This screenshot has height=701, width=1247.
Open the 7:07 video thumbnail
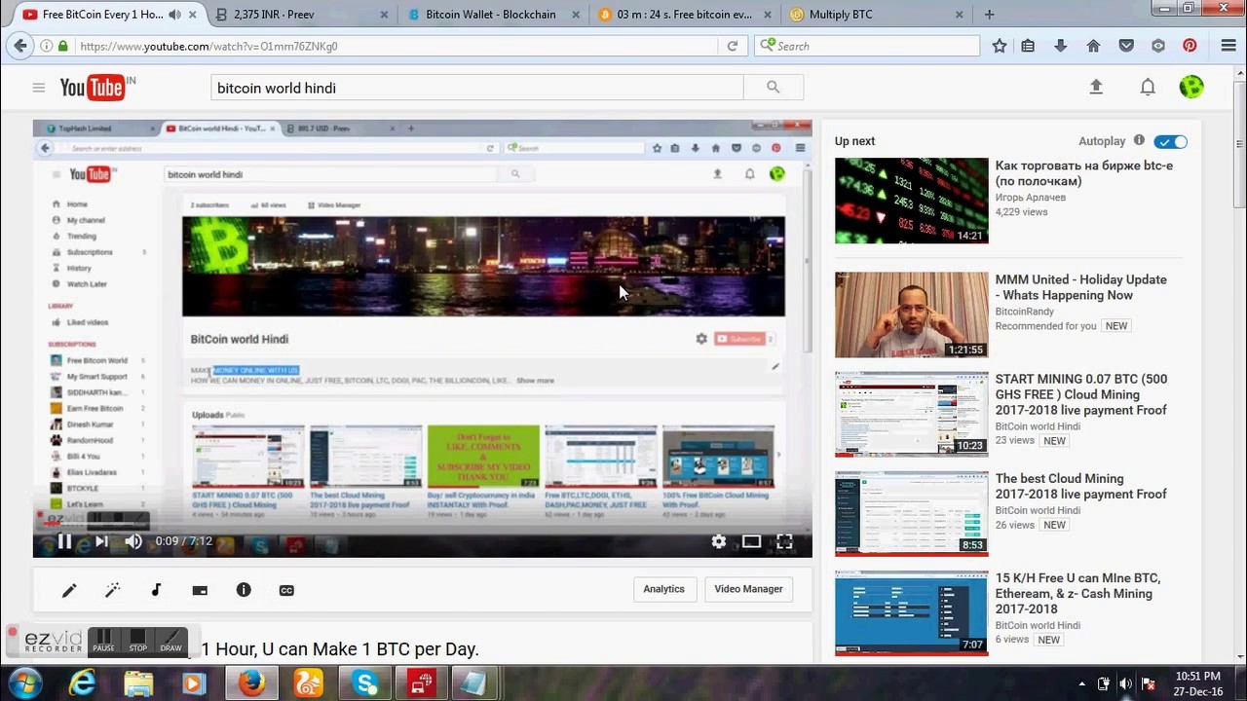[911, 613]
